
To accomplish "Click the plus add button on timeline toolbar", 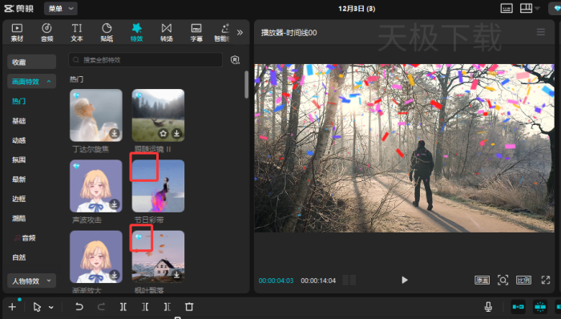I will click(12, 307).
